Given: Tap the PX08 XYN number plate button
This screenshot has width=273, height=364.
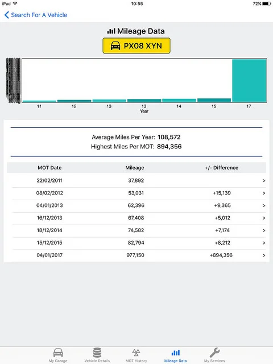Looking at the screenshot, I should pyautogui.click(x=136, y=45).
